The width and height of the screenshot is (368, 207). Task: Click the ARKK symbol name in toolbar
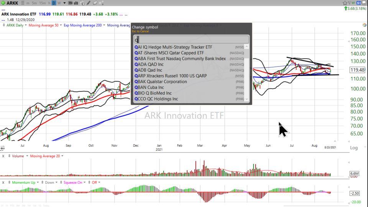click(x=12, y=3)
